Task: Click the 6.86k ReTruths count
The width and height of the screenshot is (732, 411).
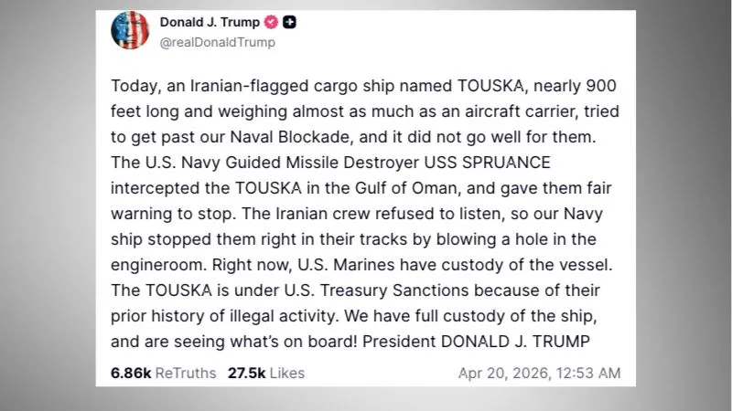Action: point(130,373)
